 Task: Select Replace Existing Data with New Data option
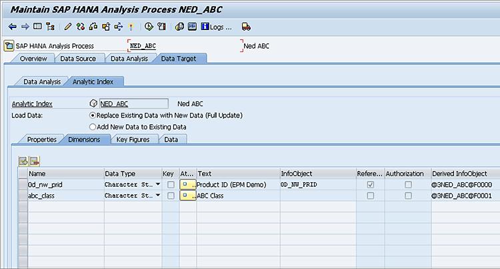(93, 115)
